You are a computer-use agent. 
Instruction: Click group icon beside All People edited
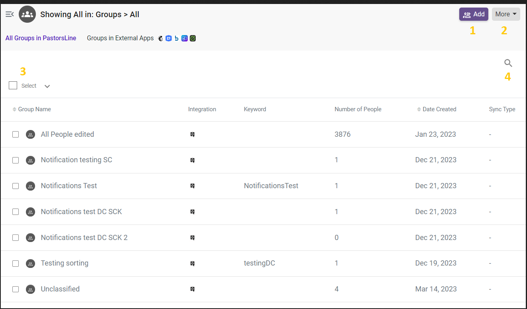(x=31, y=134)
